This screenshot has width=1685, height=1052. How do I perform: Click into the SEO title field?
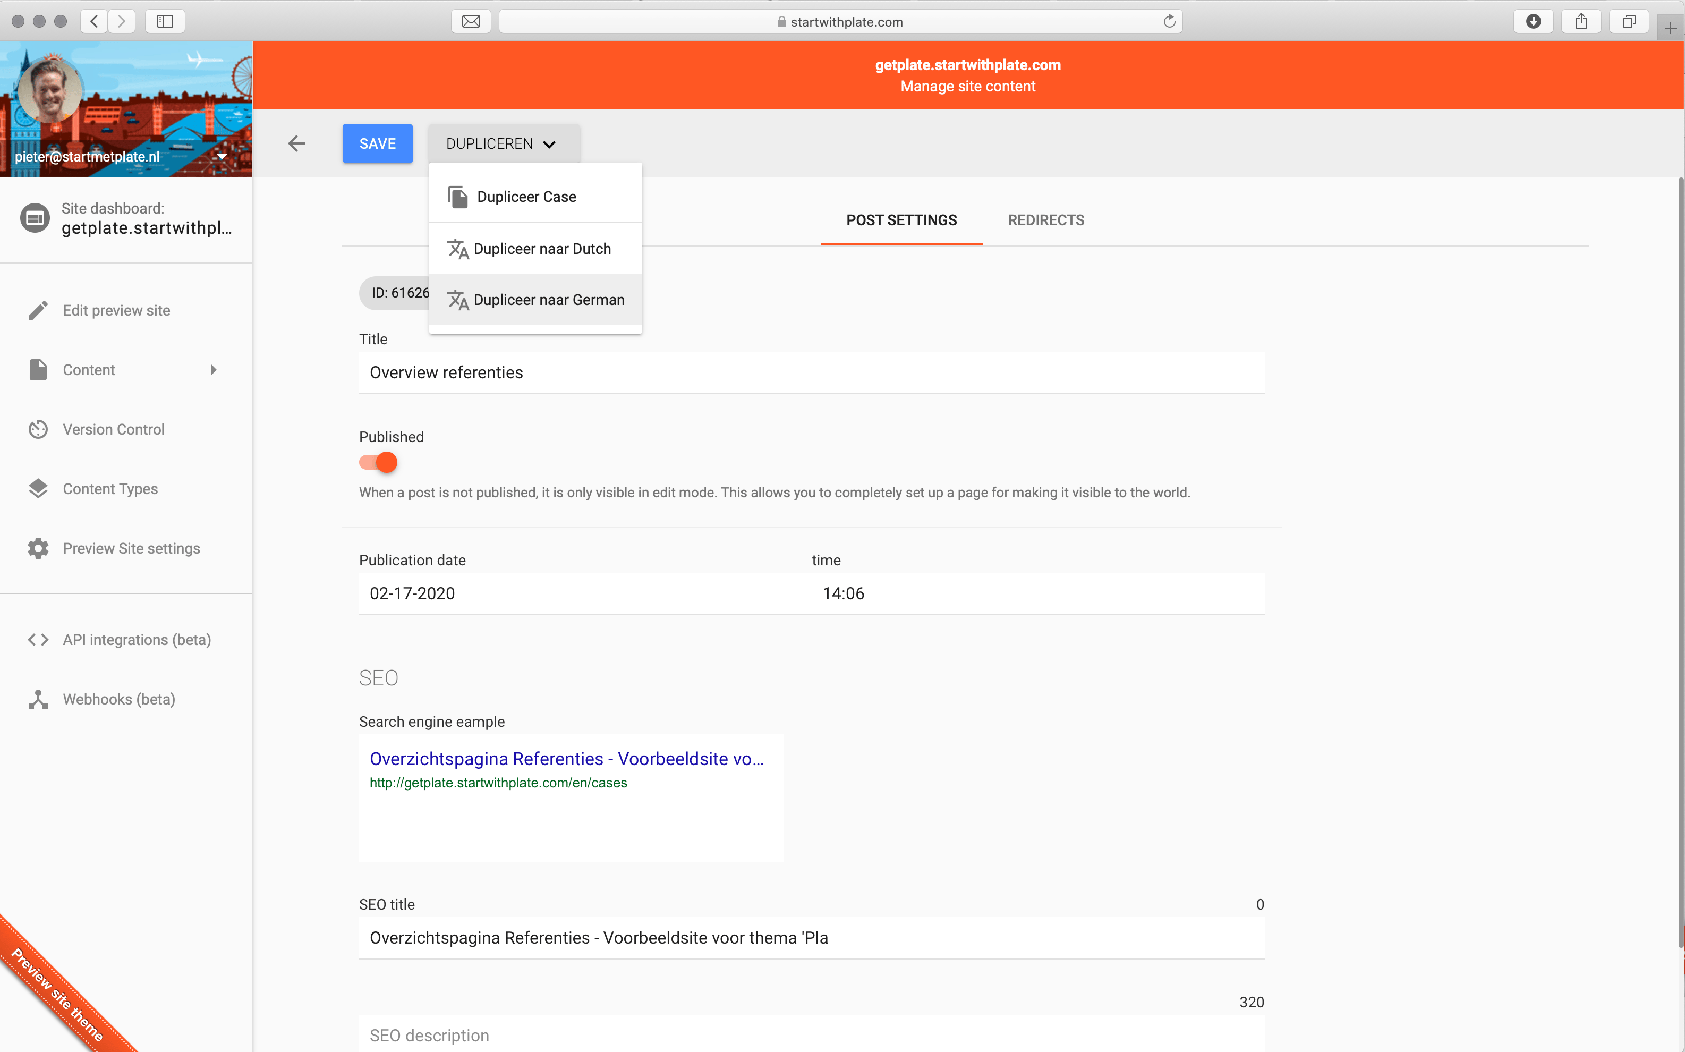click(x=811, y=938)
